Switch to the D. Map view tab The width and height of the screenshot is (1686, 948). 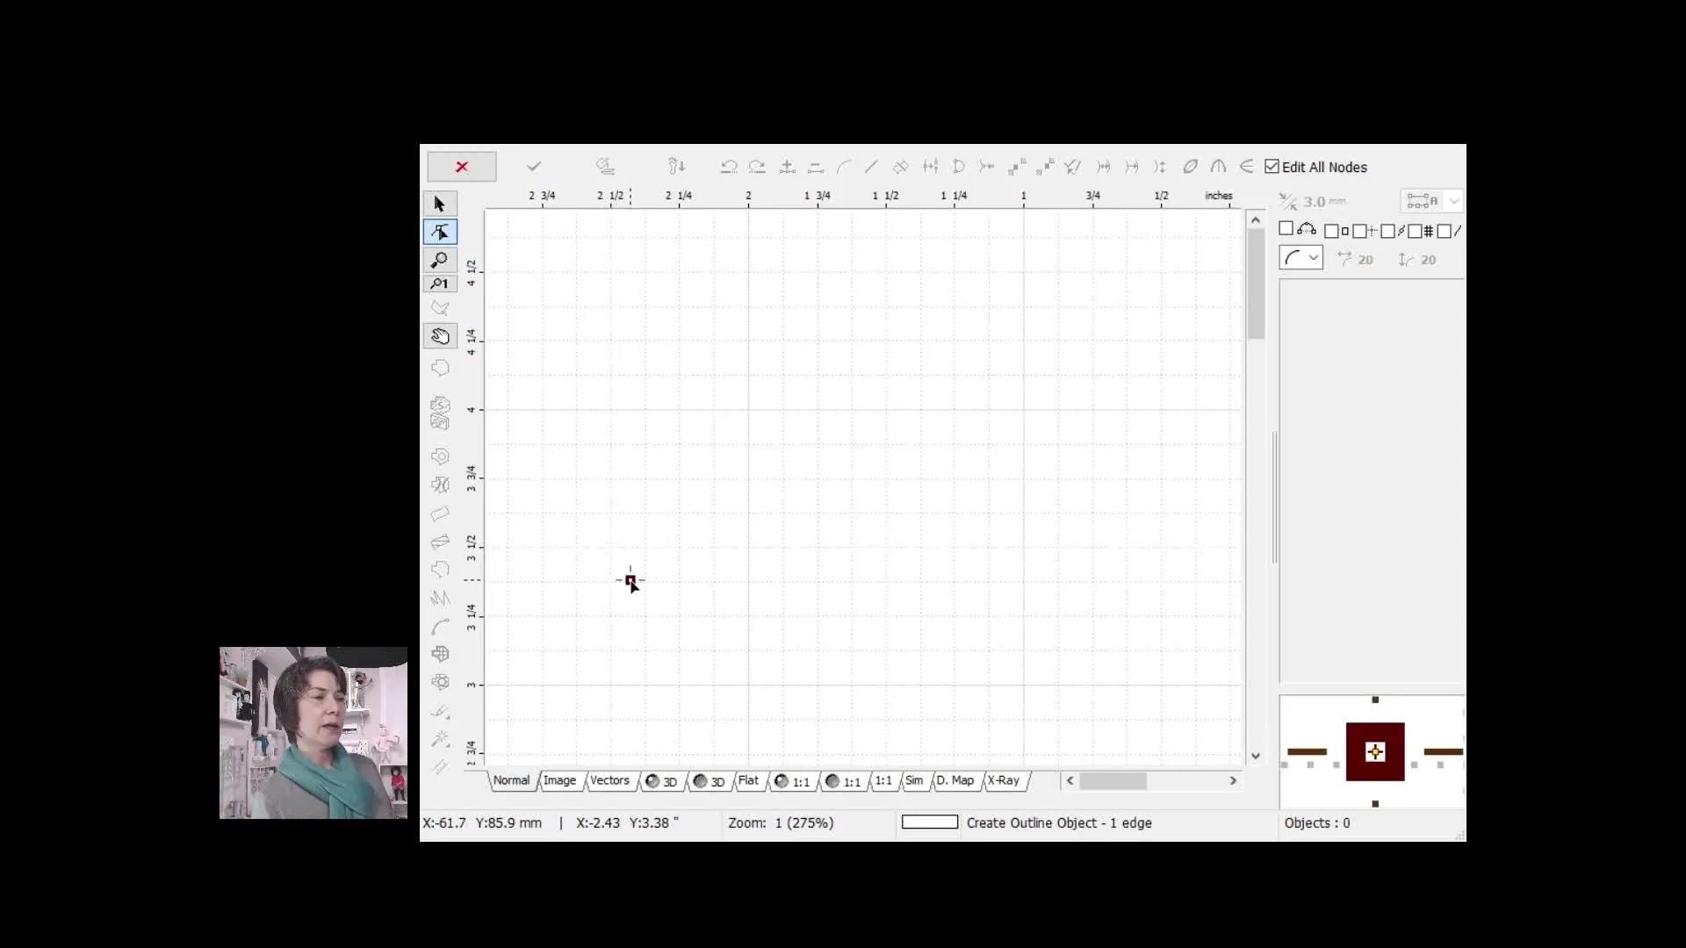[955, 780]
